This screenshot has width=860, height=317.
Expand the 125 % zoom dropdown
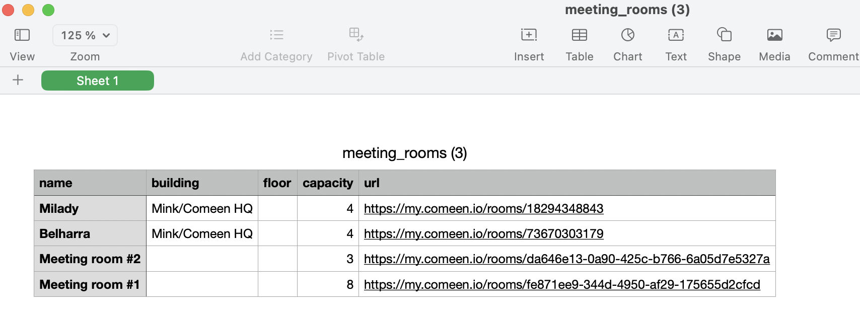85,35
